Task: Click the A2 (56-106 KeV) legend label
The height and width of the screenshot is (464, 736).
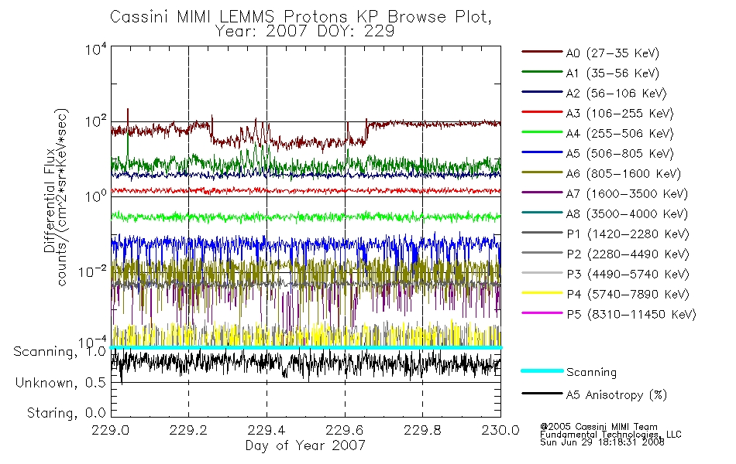Action: click(616, 94)
